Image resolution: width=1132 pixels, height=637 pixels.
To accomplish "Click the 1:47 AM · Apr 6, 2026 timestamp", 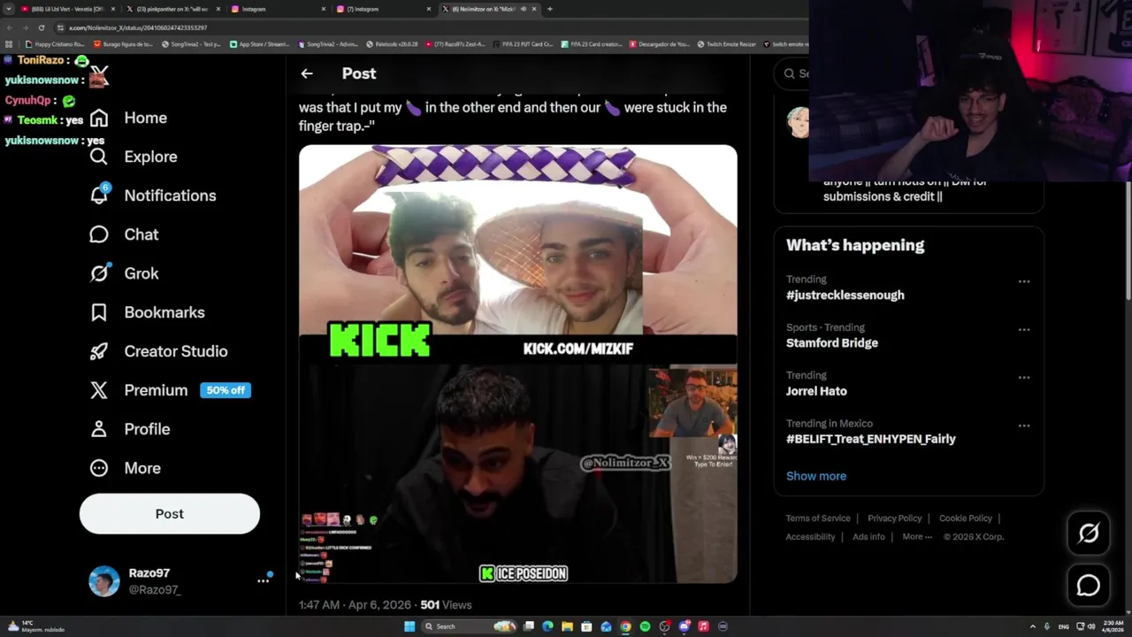I will 355,605.
